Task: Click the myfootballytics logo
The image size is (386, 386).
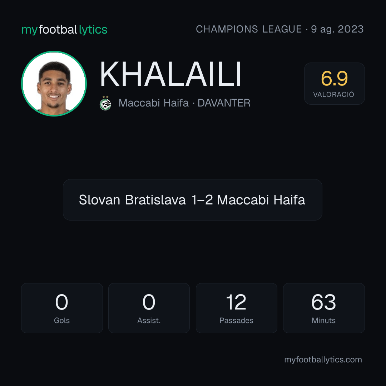Action: pyautogui.click(x=64, y=30)
